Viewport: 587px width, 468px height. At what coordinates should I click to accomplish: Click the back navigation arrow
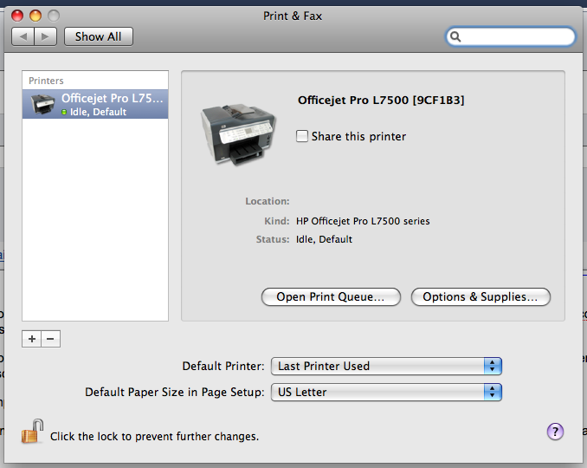(x=23, y=36)
